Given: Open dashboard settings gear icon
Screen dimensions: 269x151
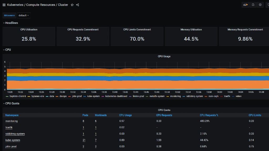Looking at the screenshot, I should click(260, 5).
